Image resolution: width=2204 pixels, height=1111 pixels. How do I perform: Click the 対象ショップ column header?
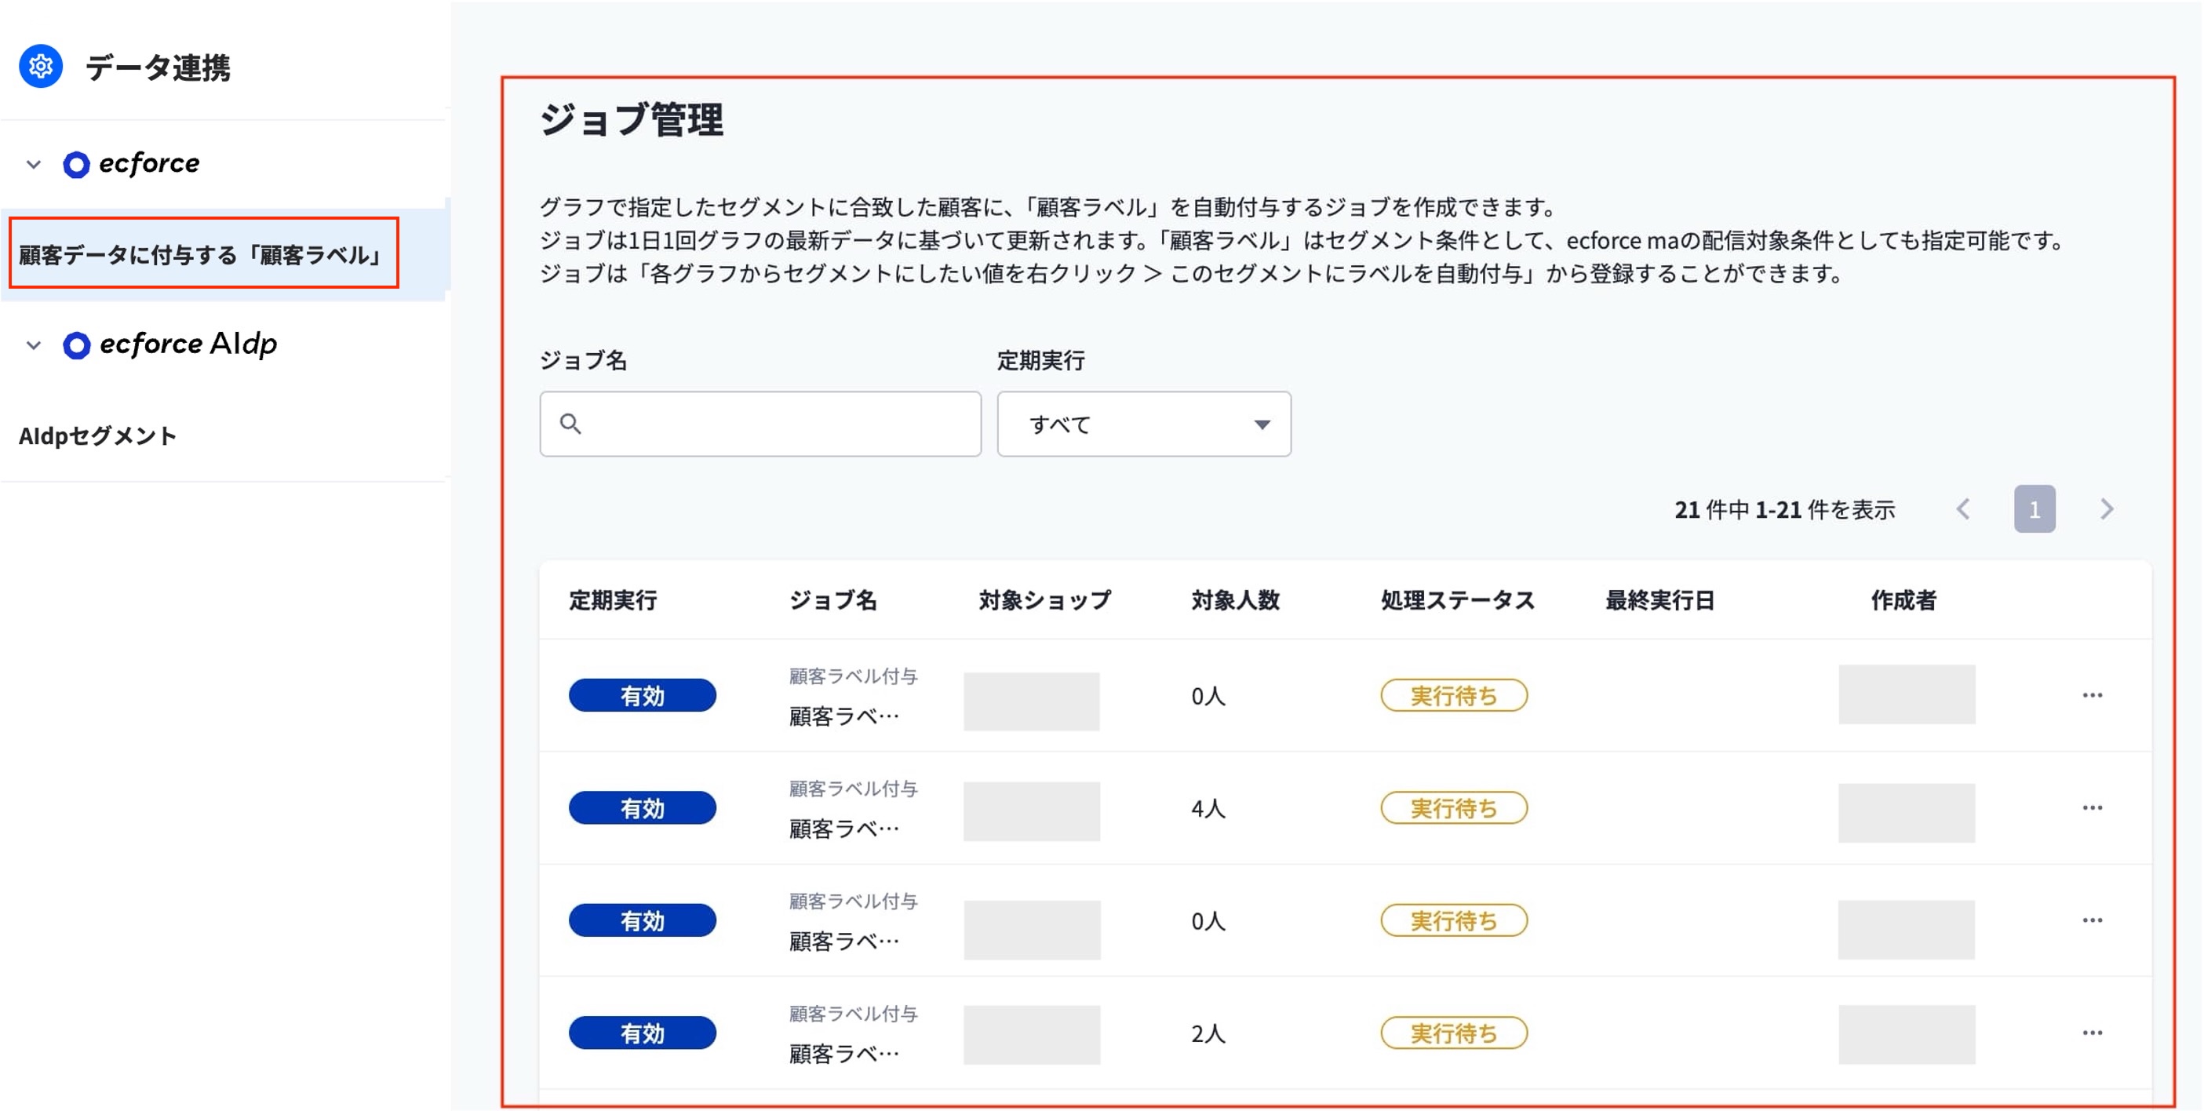click(1044, 599)
